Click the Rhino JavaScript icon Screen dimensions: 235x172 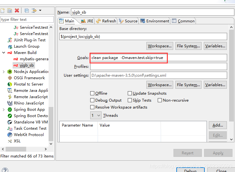[10, 103]
